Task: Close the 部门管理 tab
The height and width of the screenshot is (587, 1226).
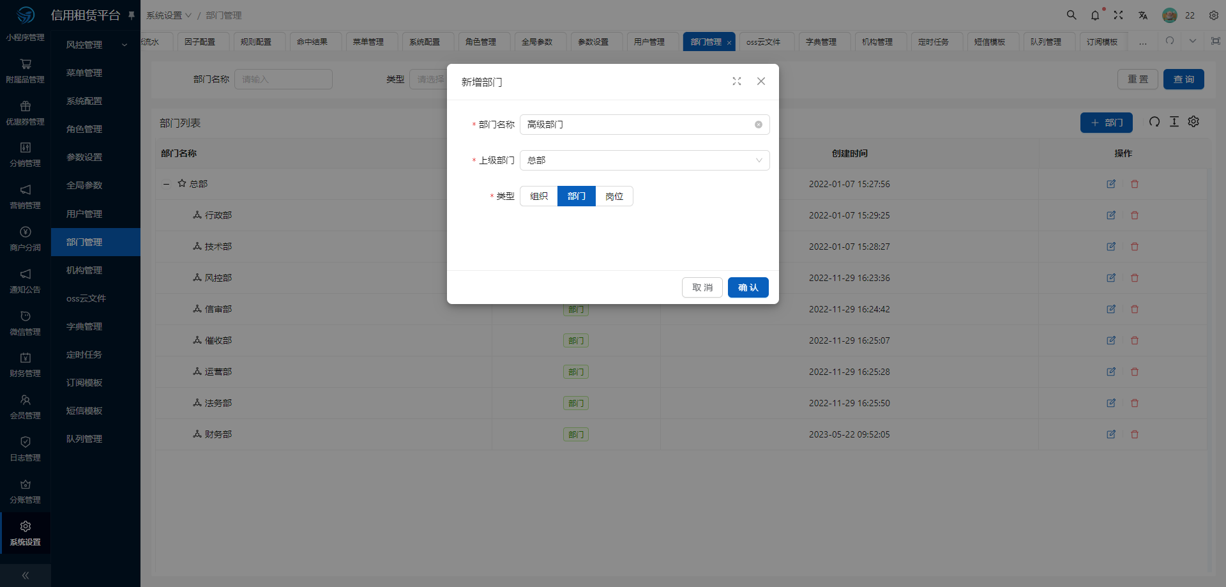Action: 729,43
